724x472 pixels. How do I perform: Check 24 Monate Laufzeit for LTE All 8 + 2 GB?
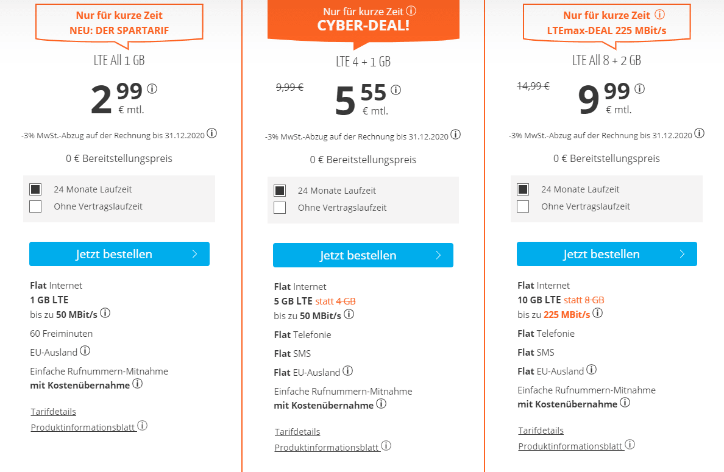(x=523, y=189)
